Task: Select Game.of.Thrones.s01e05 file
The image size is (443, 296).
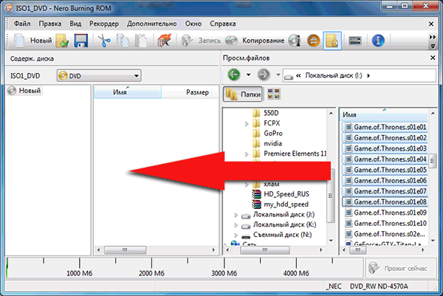Action: pyautogui.click(x=385, y=170)
